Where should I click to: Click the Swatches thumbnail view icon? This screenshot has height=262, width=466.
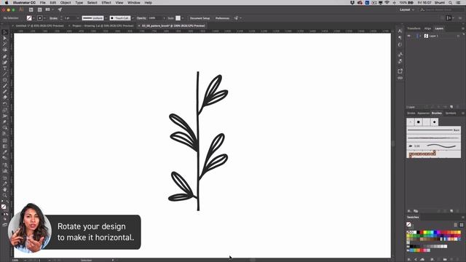pyautogui.click(x=461, y=225)
